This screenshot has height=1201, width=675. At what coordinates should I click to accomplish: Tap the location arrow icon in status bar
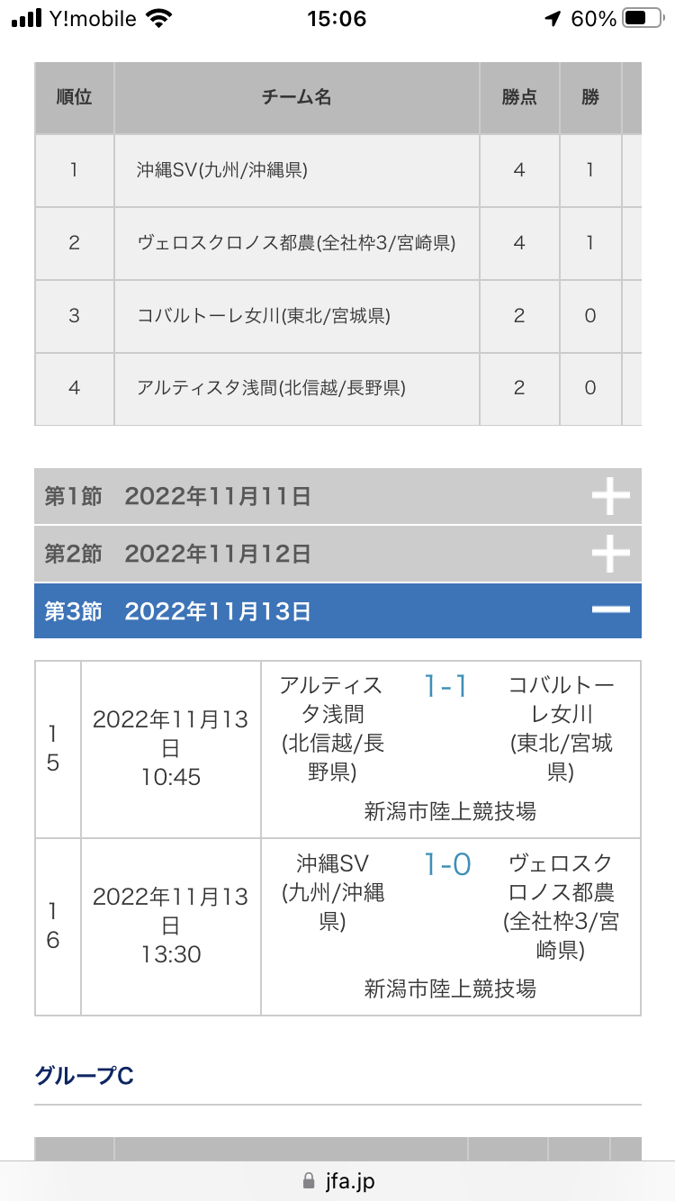pos(553,19)
